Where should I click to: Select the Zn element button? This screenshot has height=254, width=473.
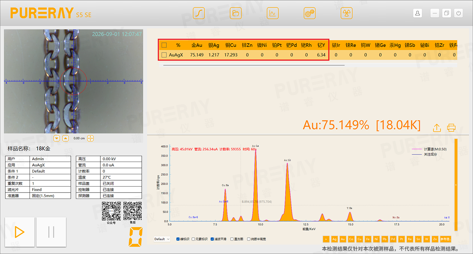click(x=435, y=239)
